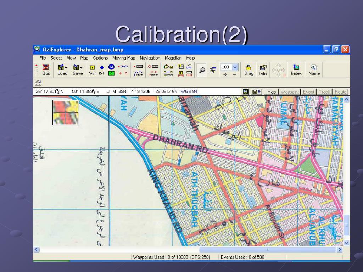The image size is (363, 272).
Task: Click the waypoint distance measure icon
Action: click(x=180, y=74)
